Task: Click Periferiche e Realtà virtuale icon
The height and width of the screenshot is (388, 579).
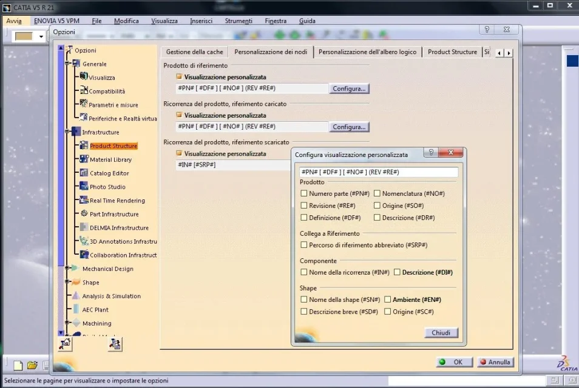Action: point(84,117)
